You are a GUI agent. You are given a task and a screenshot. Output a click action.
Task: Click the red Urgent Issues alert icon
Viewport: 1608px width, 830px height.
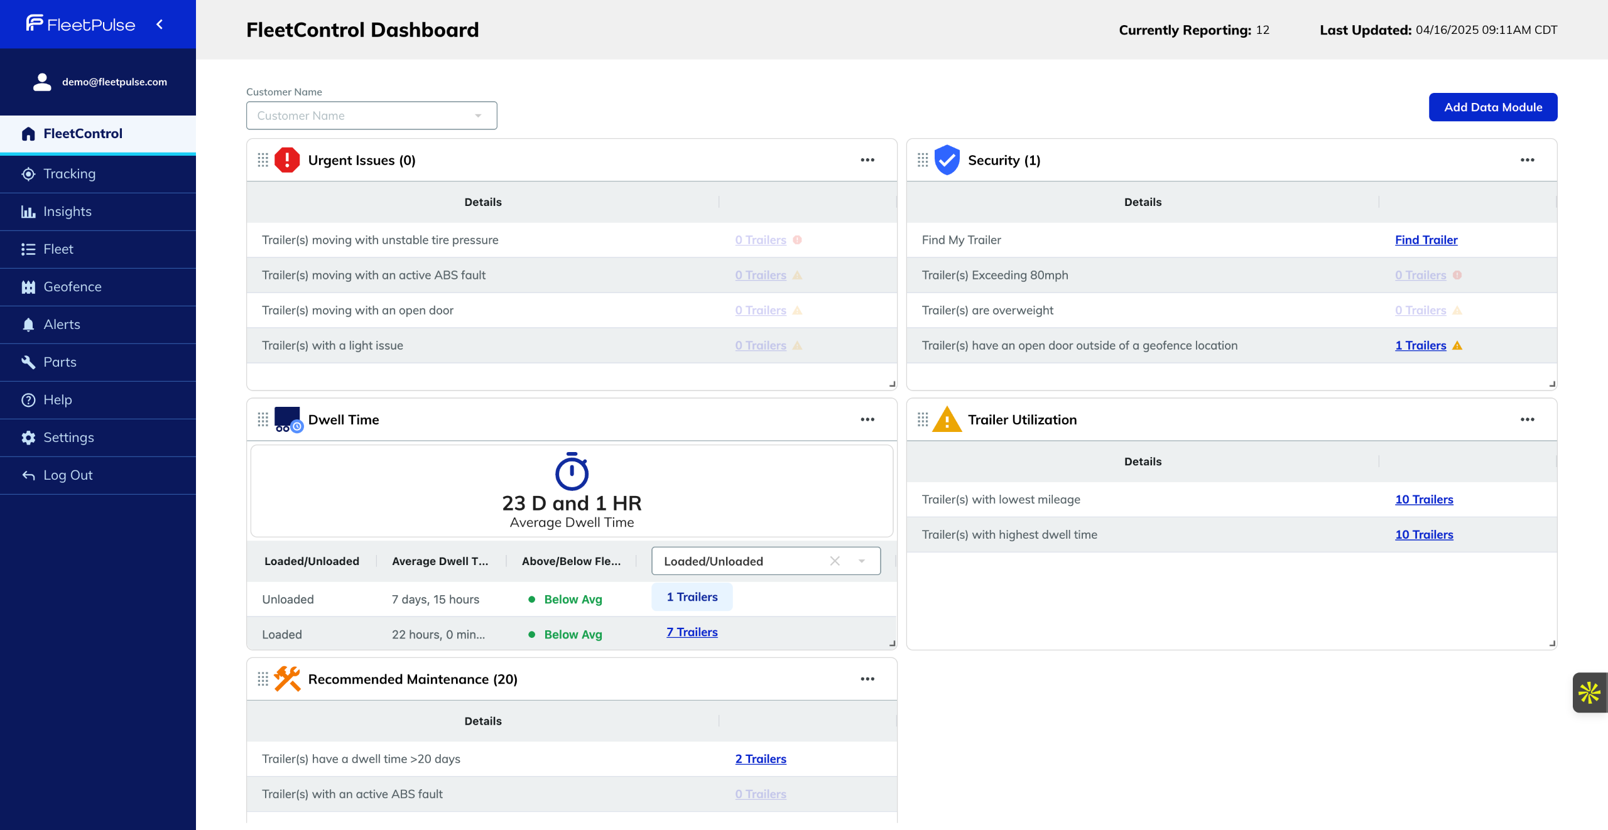(287, 160)
